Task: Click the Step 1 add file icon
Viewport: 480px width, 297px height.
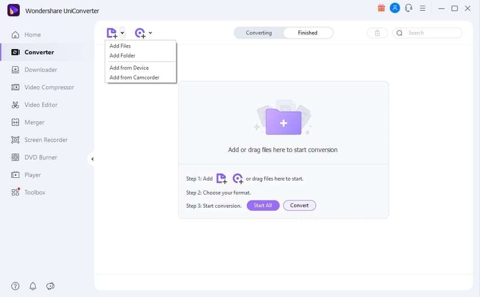Action: tap(221, 178)
